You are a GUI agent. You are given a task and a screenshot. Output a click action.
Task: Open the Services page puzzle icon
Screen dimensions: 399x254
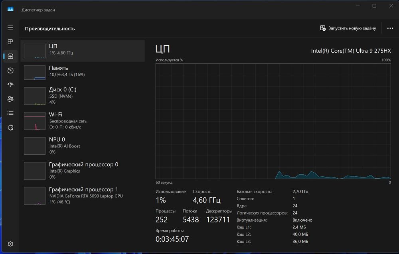click(x=10, y=128)
